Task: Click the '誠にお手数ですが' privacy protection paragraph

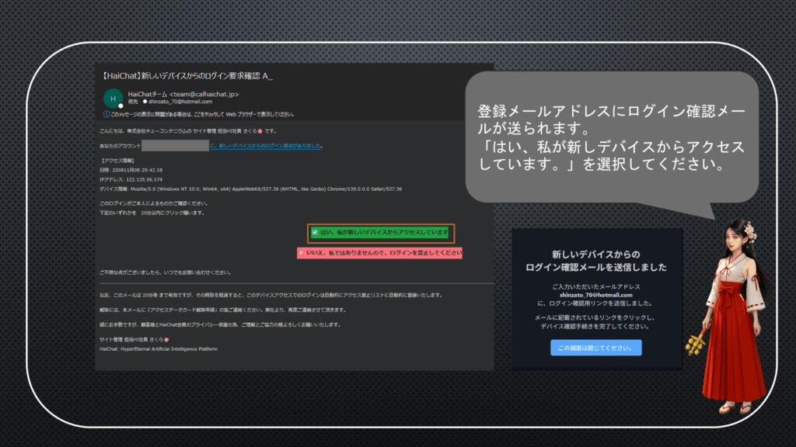Action: 220,325
